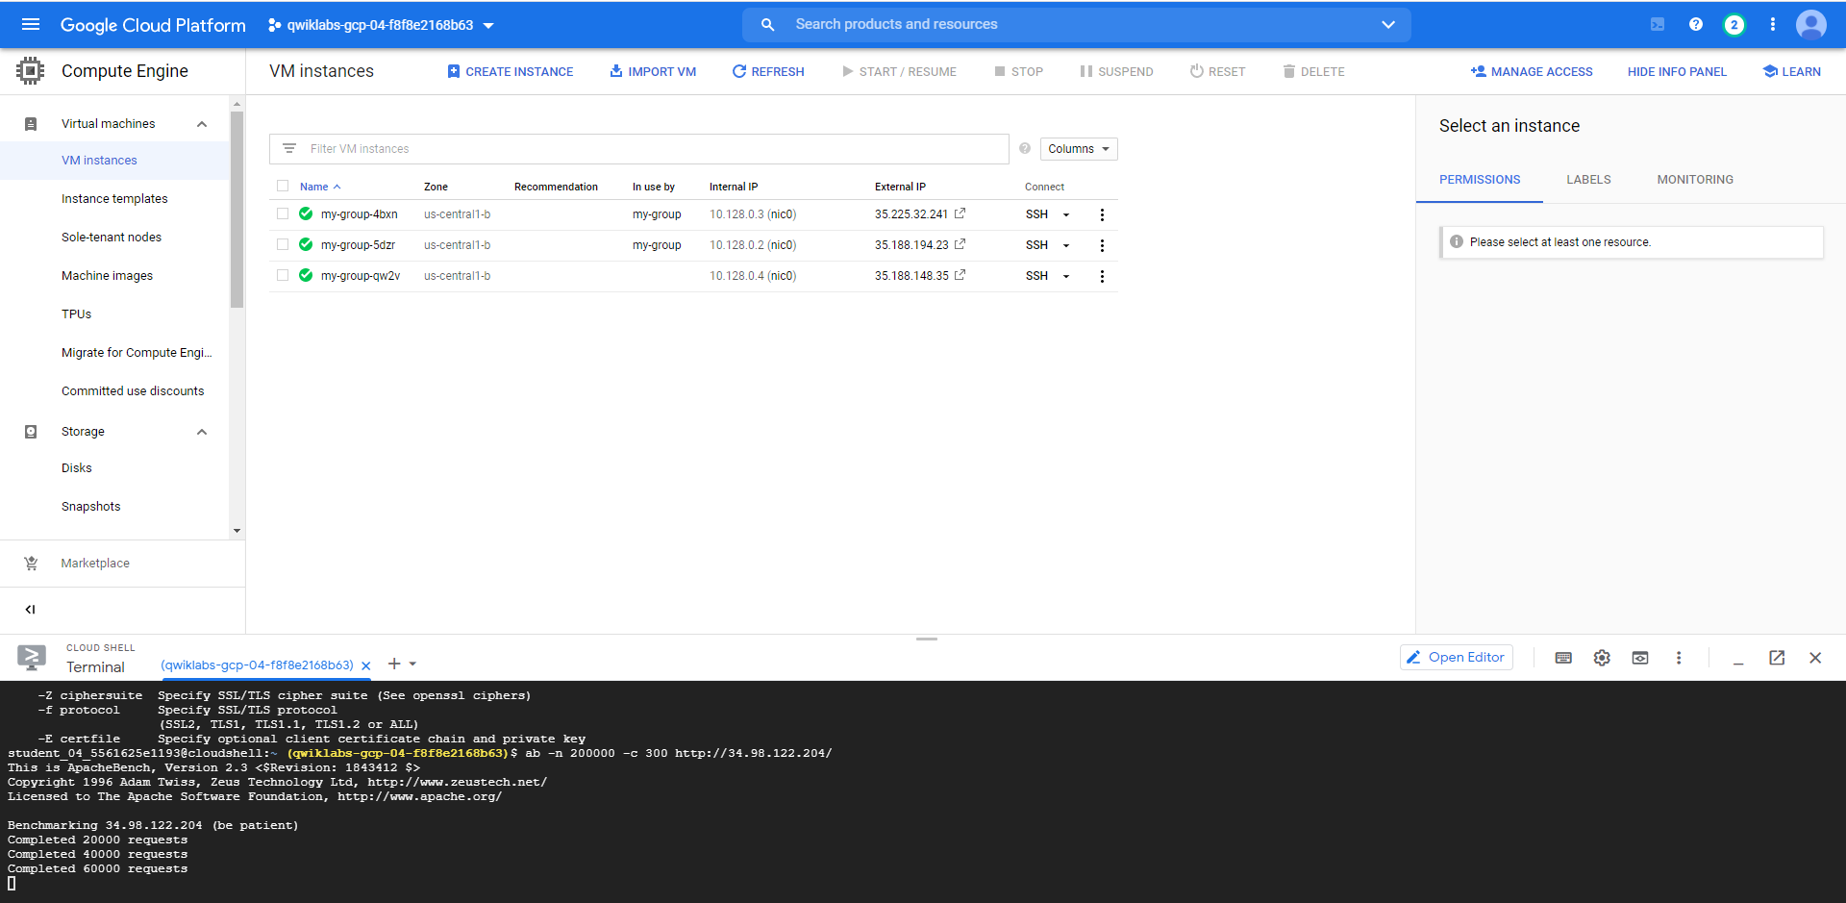Check the my-group-4bxn instance checkbox
Image resolution: width=1846 pixels, height=903 pixels.
(x=283, y=213)
